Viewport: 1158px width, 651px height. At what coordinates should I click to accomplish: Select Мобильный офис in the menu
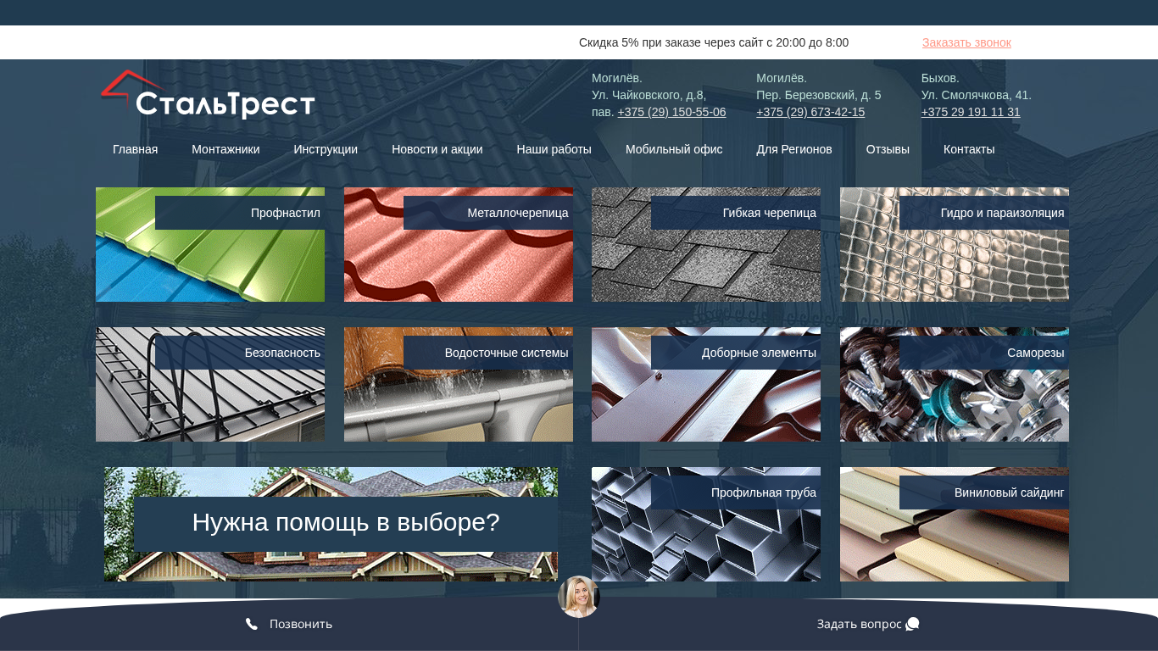point(674,149)
